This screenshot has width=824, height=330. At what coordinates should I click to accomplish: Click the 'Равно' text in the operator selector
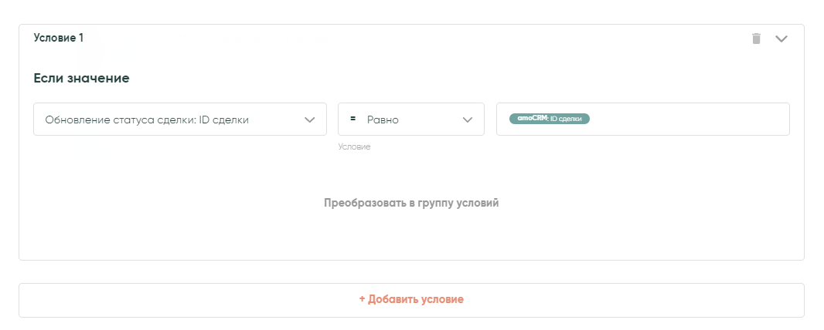(x=383, y=120)
